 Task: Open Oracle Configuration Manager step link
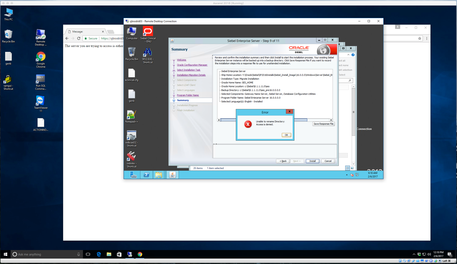(192, 65)
